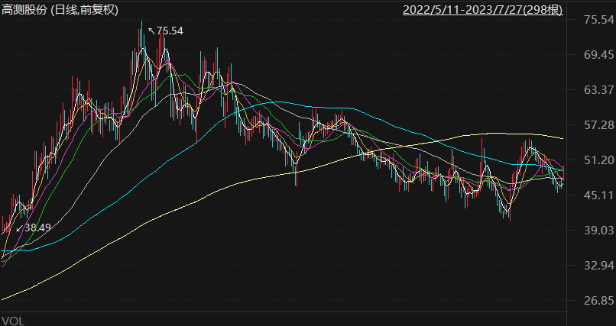Click the 26.85 price axis label
616x326 pixels.
(x=599, y=301)
